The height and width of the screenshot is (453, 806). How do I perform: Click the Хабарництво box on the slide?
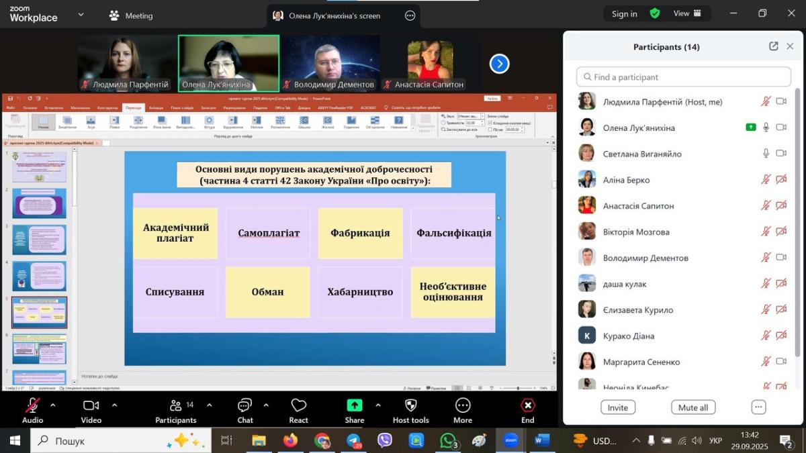pos(361,292)
